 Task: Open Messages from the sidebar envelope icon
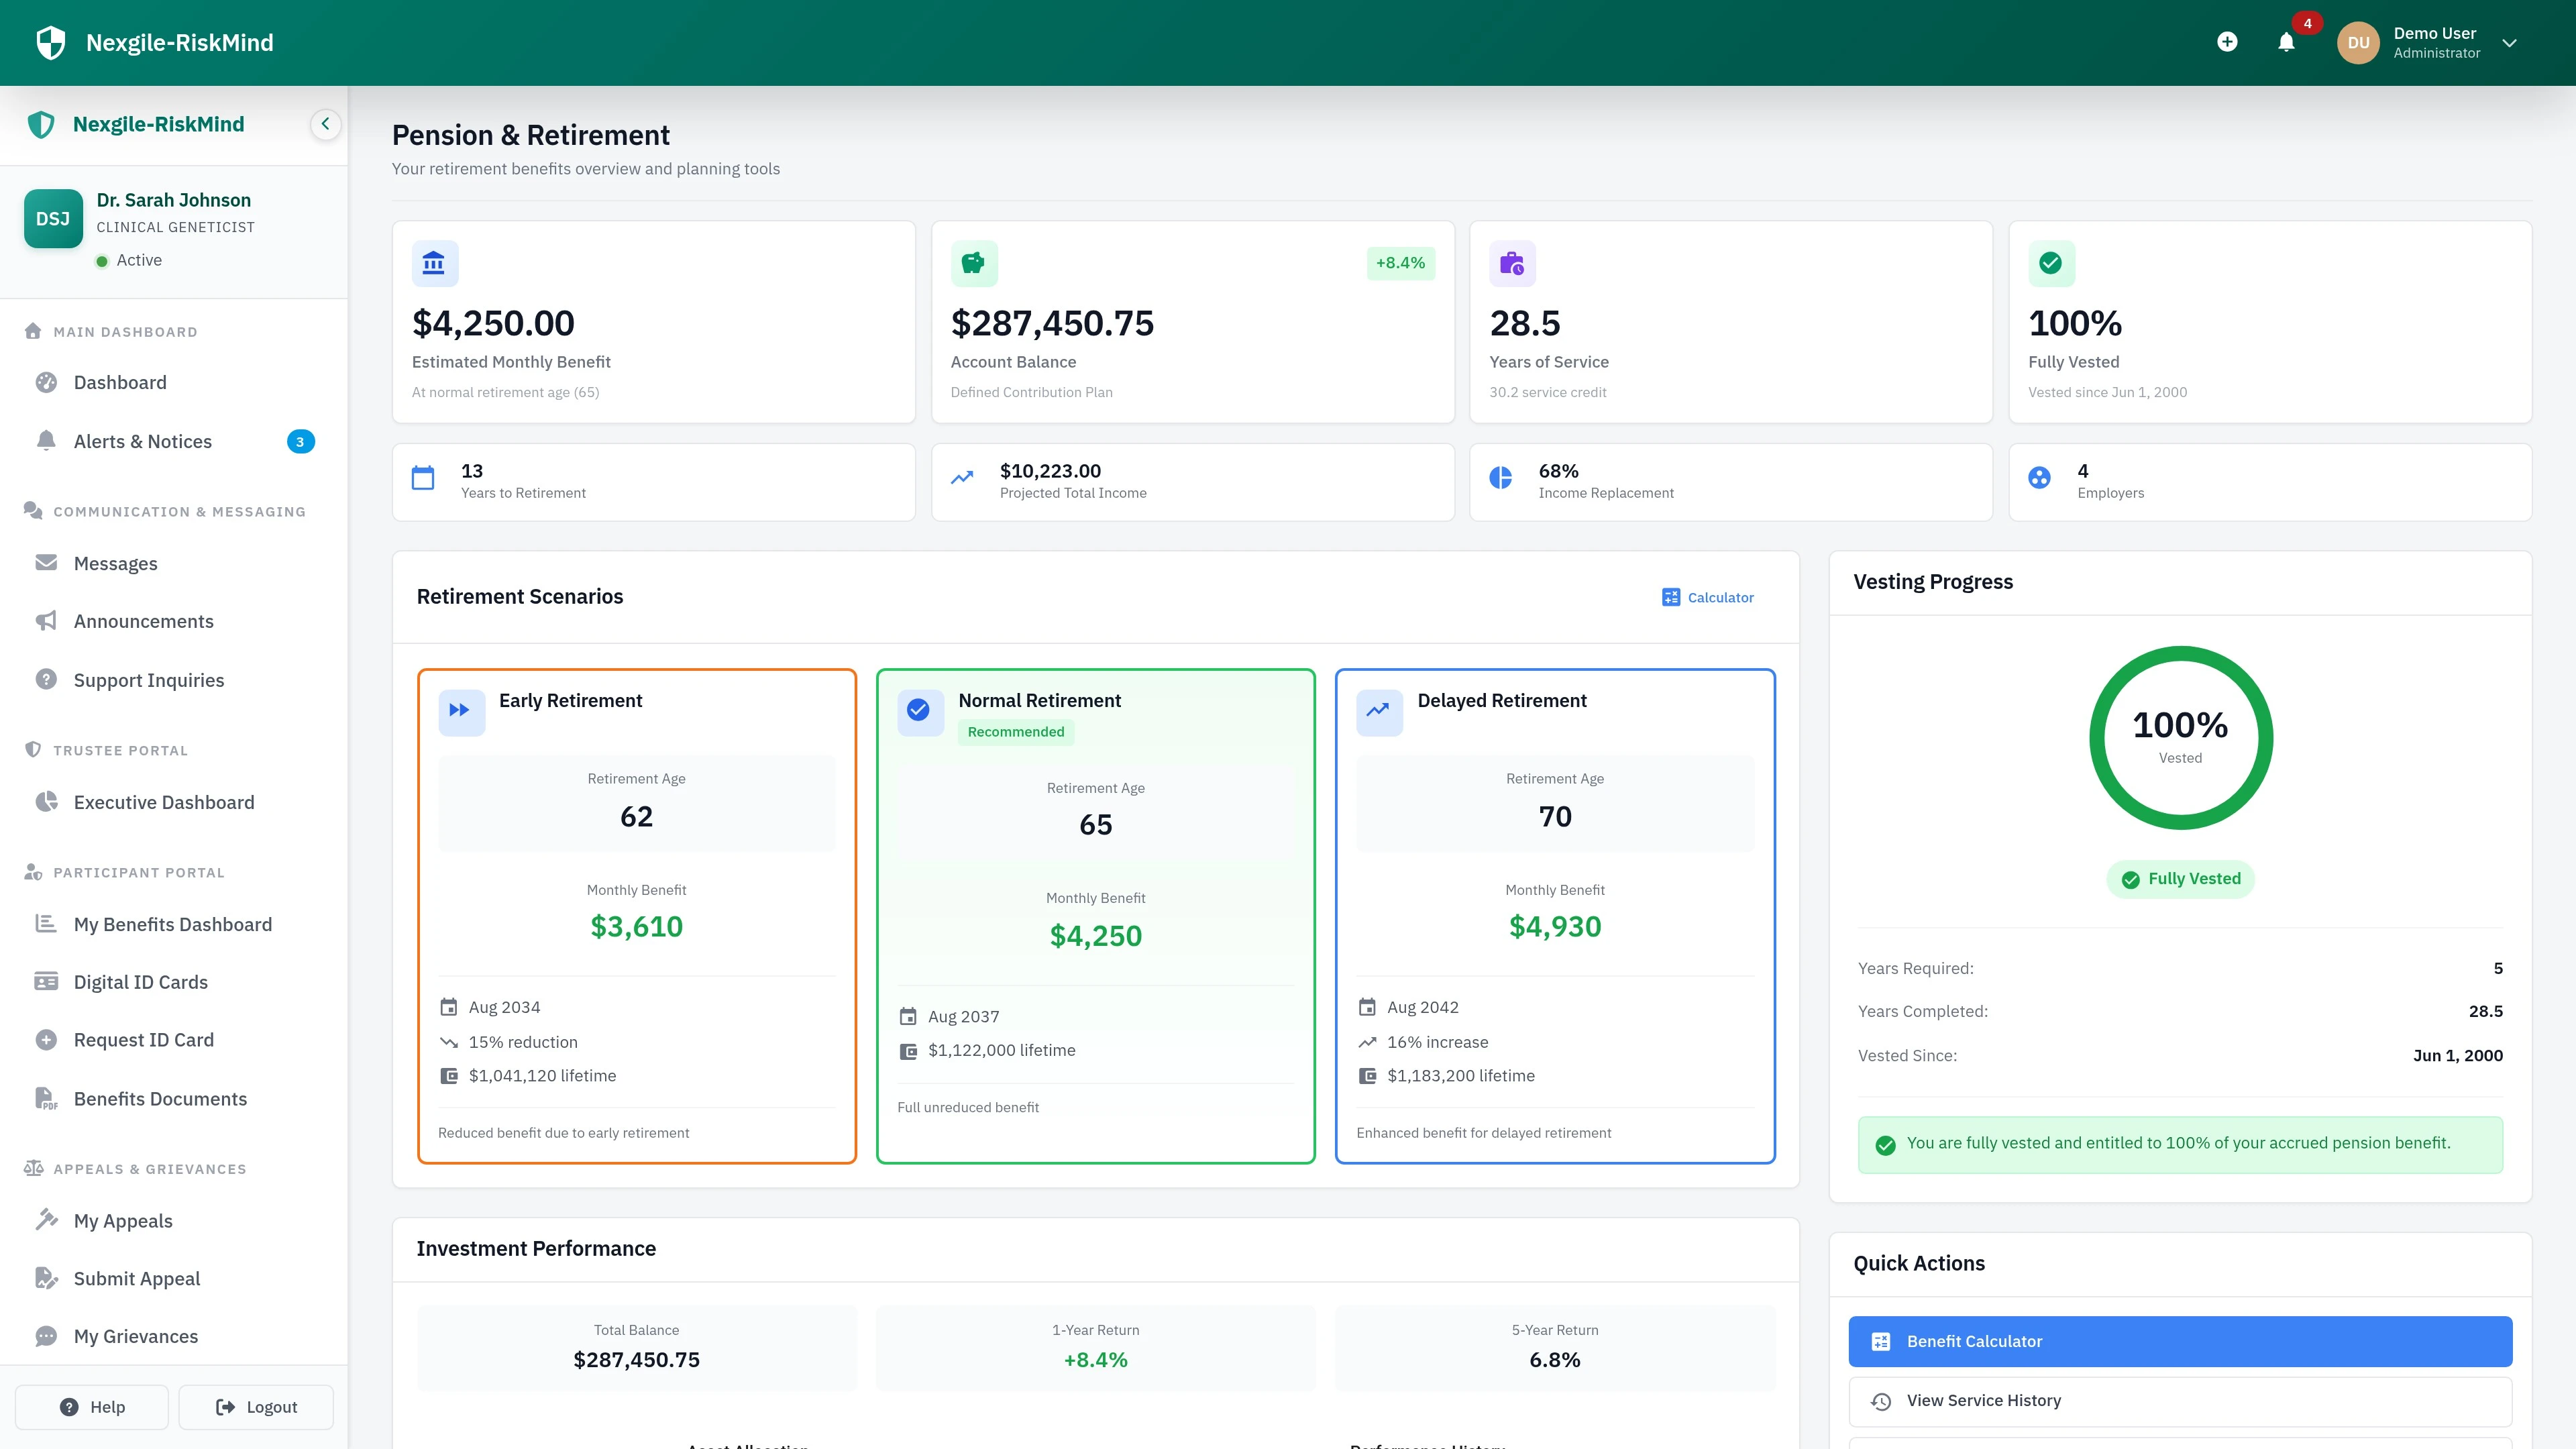click(46, 562)
